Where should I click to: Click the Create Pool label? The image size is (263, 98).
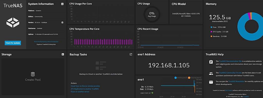pos(33,80)
